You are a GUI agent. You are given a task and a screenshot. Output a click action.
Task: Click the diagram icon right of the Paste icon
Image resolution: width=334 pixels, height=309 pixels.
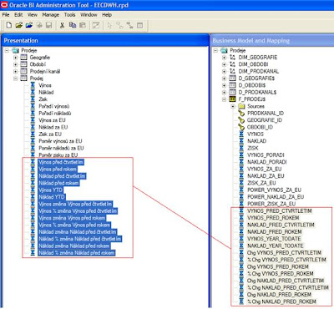[x=96, y=25]
